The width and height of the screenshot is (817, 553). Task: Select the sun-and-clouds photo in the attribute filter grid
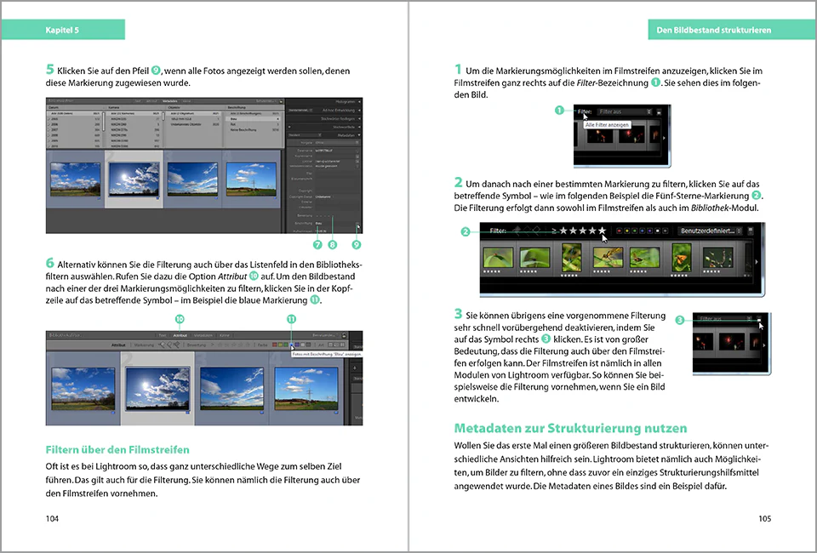(158, 389)
